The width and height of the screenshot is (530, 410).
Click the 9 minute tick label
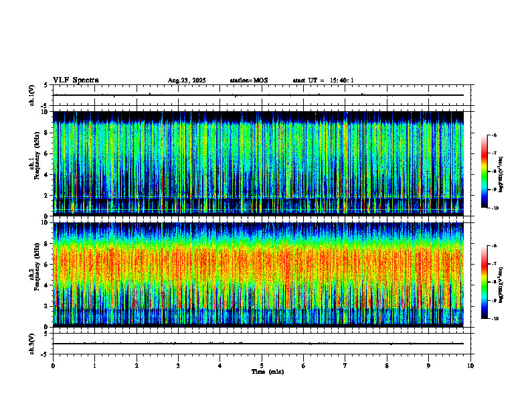pos(428,366)
